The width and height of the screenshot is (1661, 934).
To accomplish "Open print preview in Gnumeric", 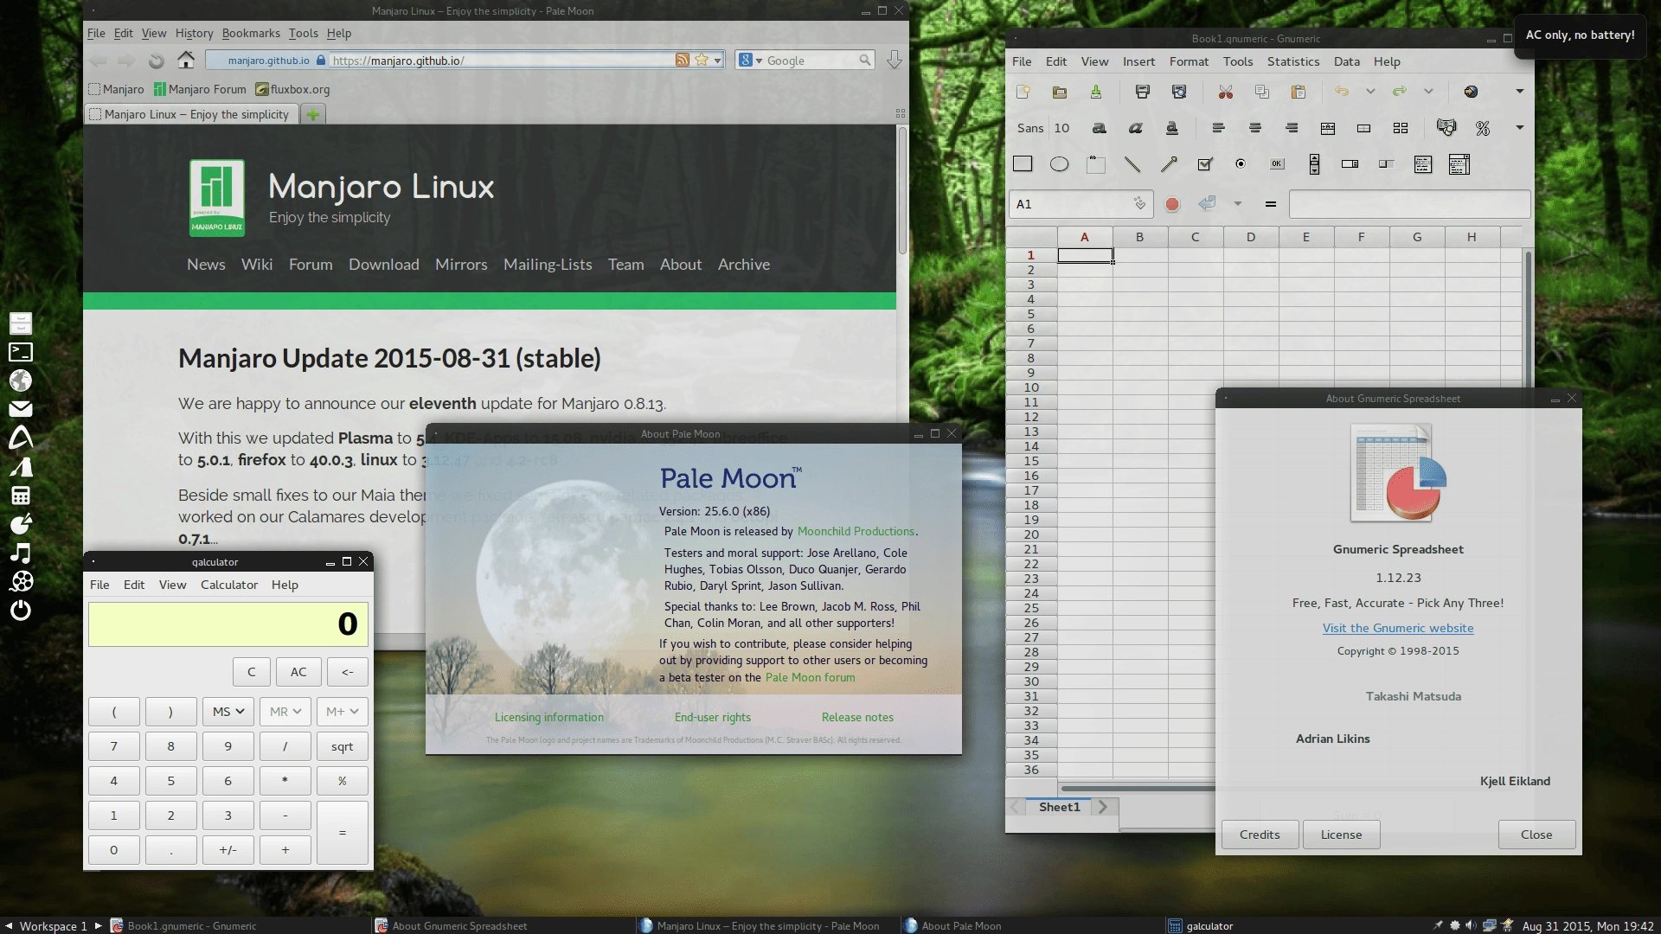I will [1179, 92].
